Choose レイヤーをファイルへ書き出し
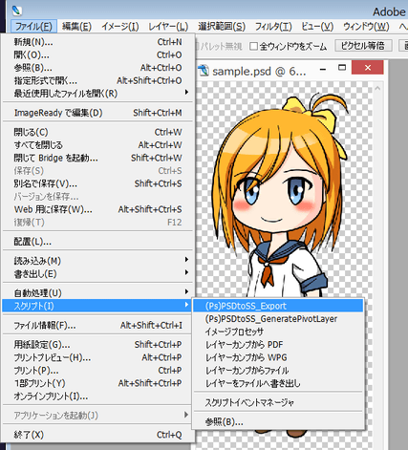 pyautogui.click(x=278, y=383)
